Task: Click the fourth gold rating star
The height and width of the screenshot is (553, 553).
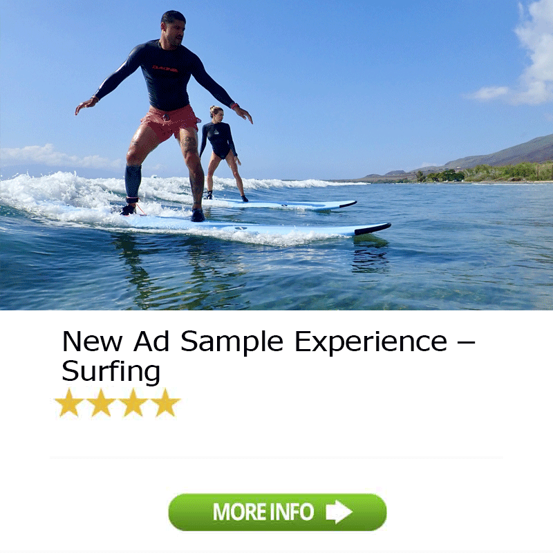Action: [x=165, y=402]
